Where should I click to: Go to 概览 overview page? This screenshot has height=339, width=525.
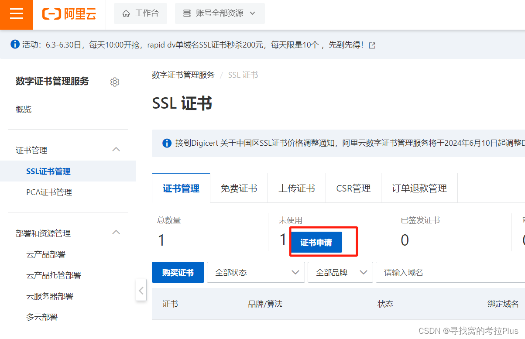tap(24, 110)
